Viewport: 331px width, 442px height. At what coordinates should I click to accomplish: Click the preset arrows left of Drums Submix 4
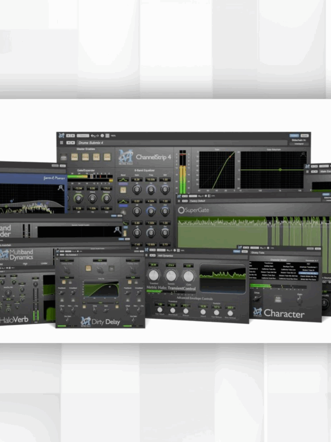(x=70, y=142)
